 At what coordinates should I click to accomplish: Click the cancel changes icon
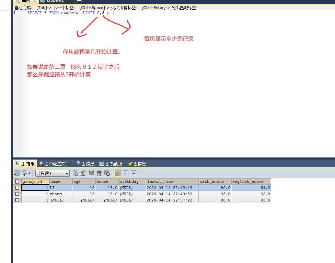[x=107, y=173]
